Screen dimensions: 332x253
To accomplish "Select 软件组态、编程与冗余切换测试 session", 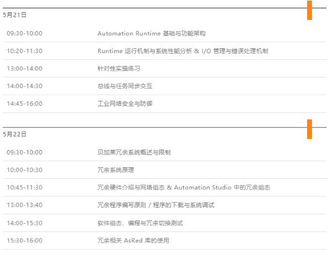I will click(x=140, y=223).
